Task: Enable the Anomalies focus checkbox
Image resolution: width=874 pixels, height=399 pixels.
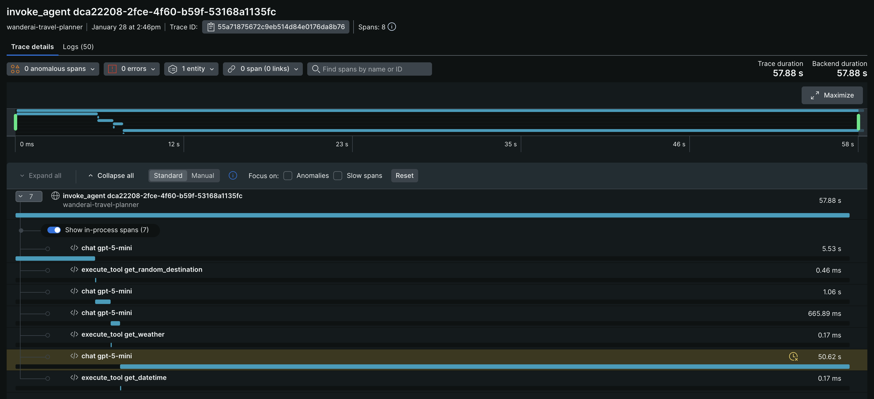Action: [288, 176]
